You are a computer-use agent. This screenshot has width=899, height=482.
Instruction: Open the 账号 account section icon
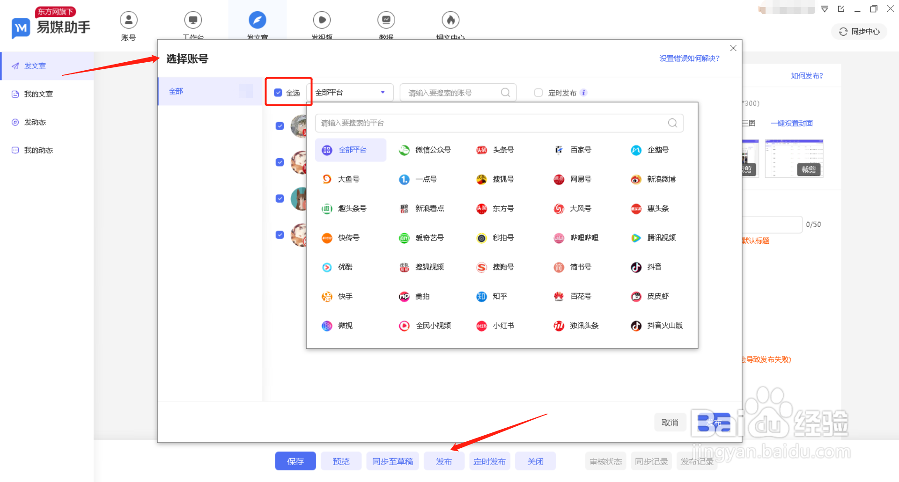(x=128, y=20)
